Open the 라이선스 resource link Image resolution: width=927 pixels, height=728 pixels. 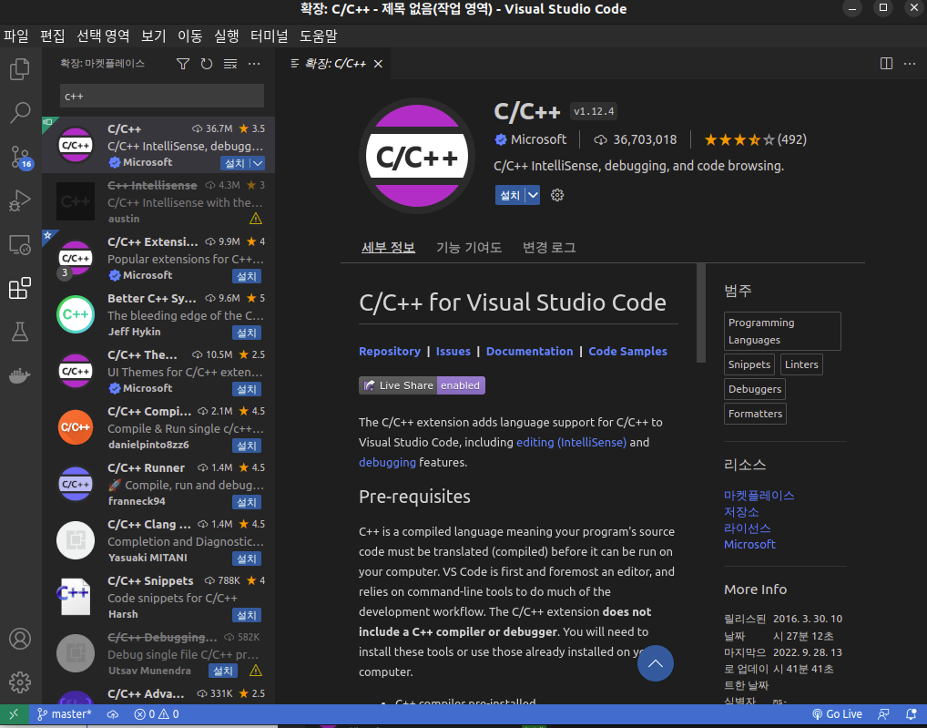[x=748, y=528]
